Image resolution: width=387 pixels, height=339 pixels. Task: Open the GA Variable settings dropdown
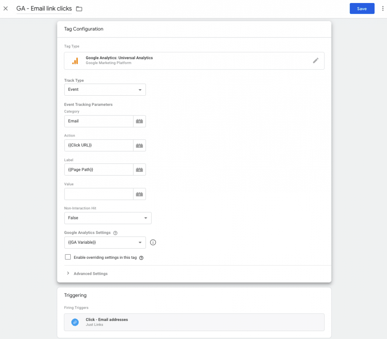tap(105, 243)
